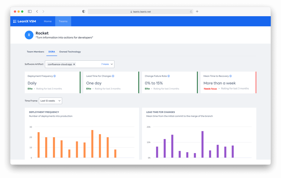The width and height of the screenshot is (281, 178).
Task: Click the Software Artifact selection field
Action: [80, 64]
